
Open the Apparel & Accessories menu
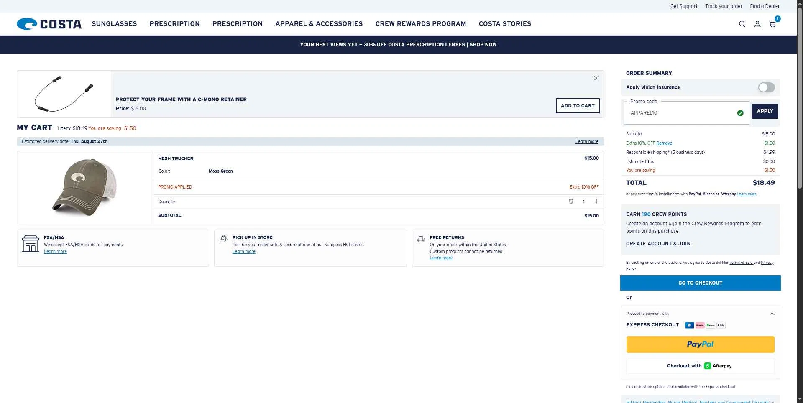pos(319,24)
